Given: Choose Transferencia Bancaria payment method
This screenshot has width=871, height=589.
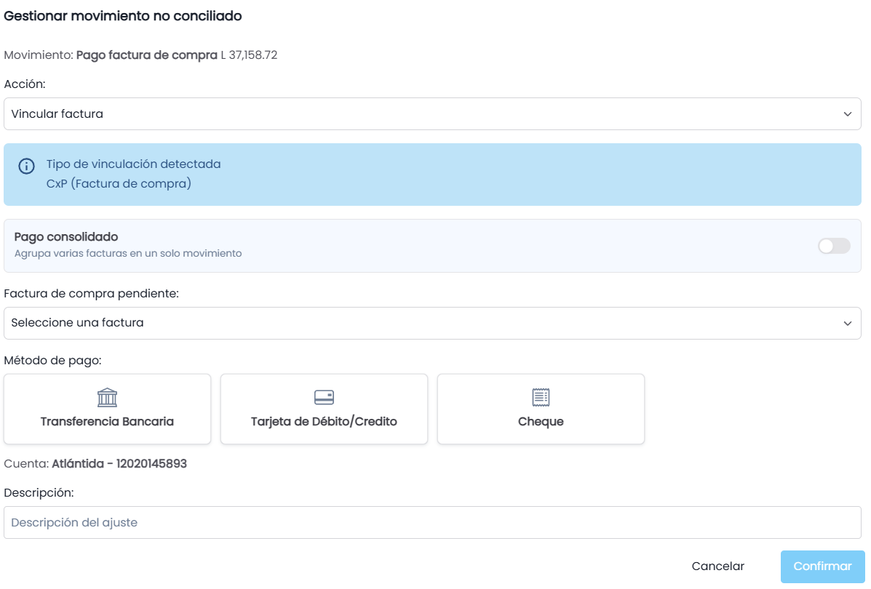Looking at the screenshot, I should (x=107, y=409).
